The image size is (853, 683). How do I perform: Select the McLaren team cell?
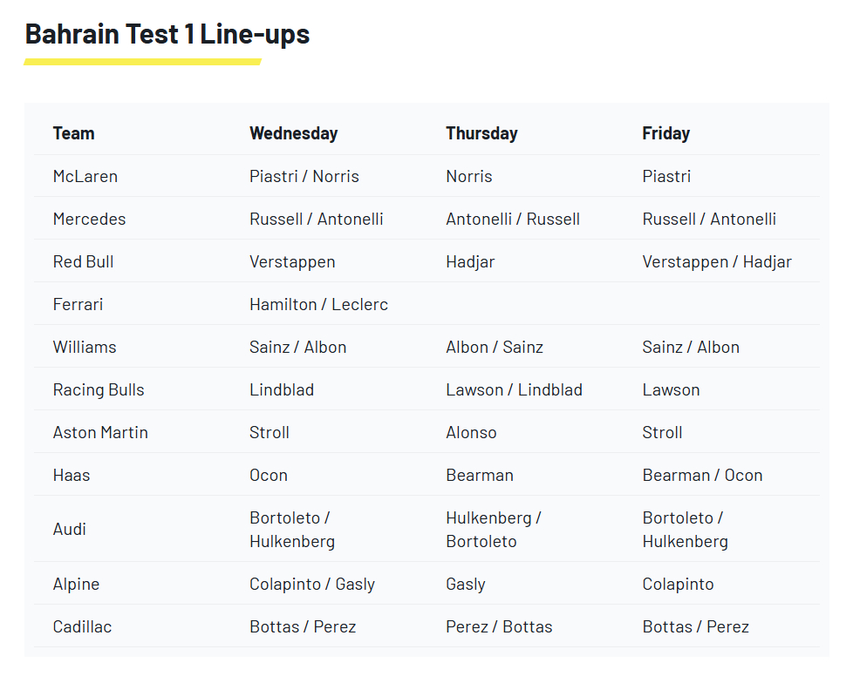(85, 176)
